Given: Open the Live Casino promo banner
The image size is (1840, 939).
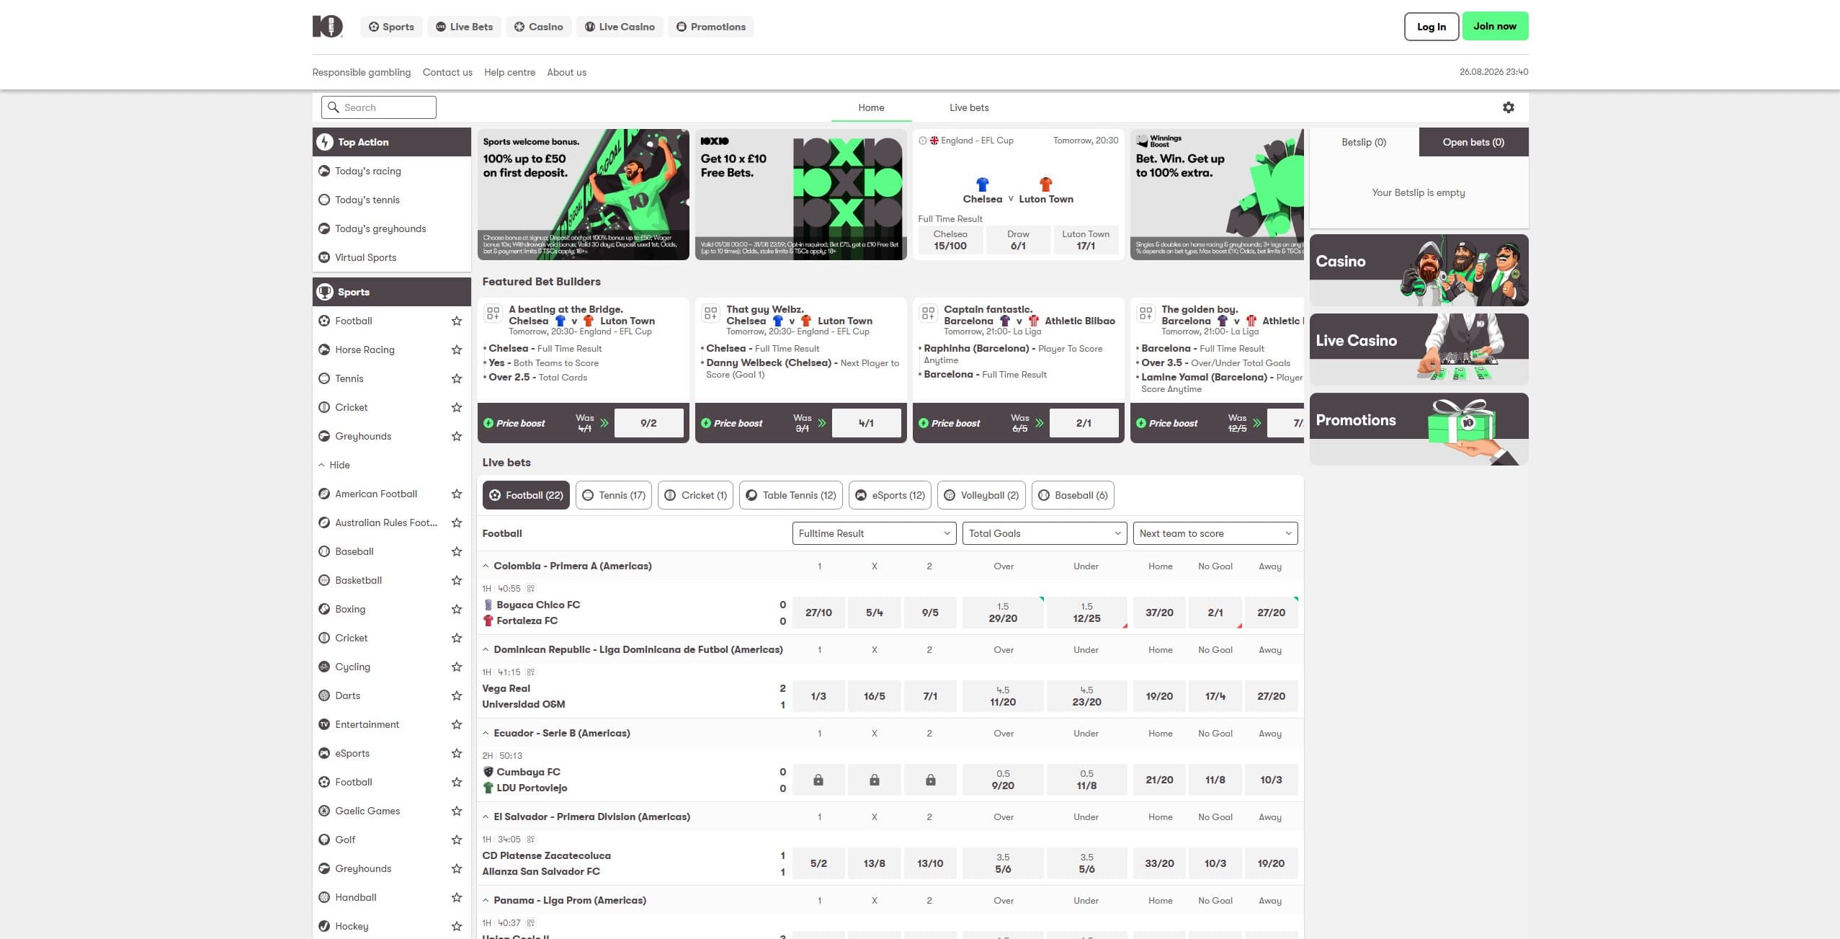Looking at the screenshot, I should (1419, 350).
